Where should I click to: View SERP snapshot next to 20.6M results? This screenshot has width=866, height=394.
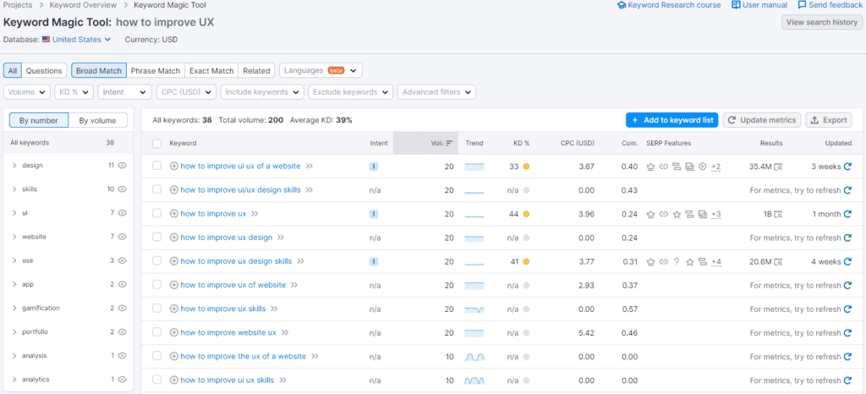778,261
